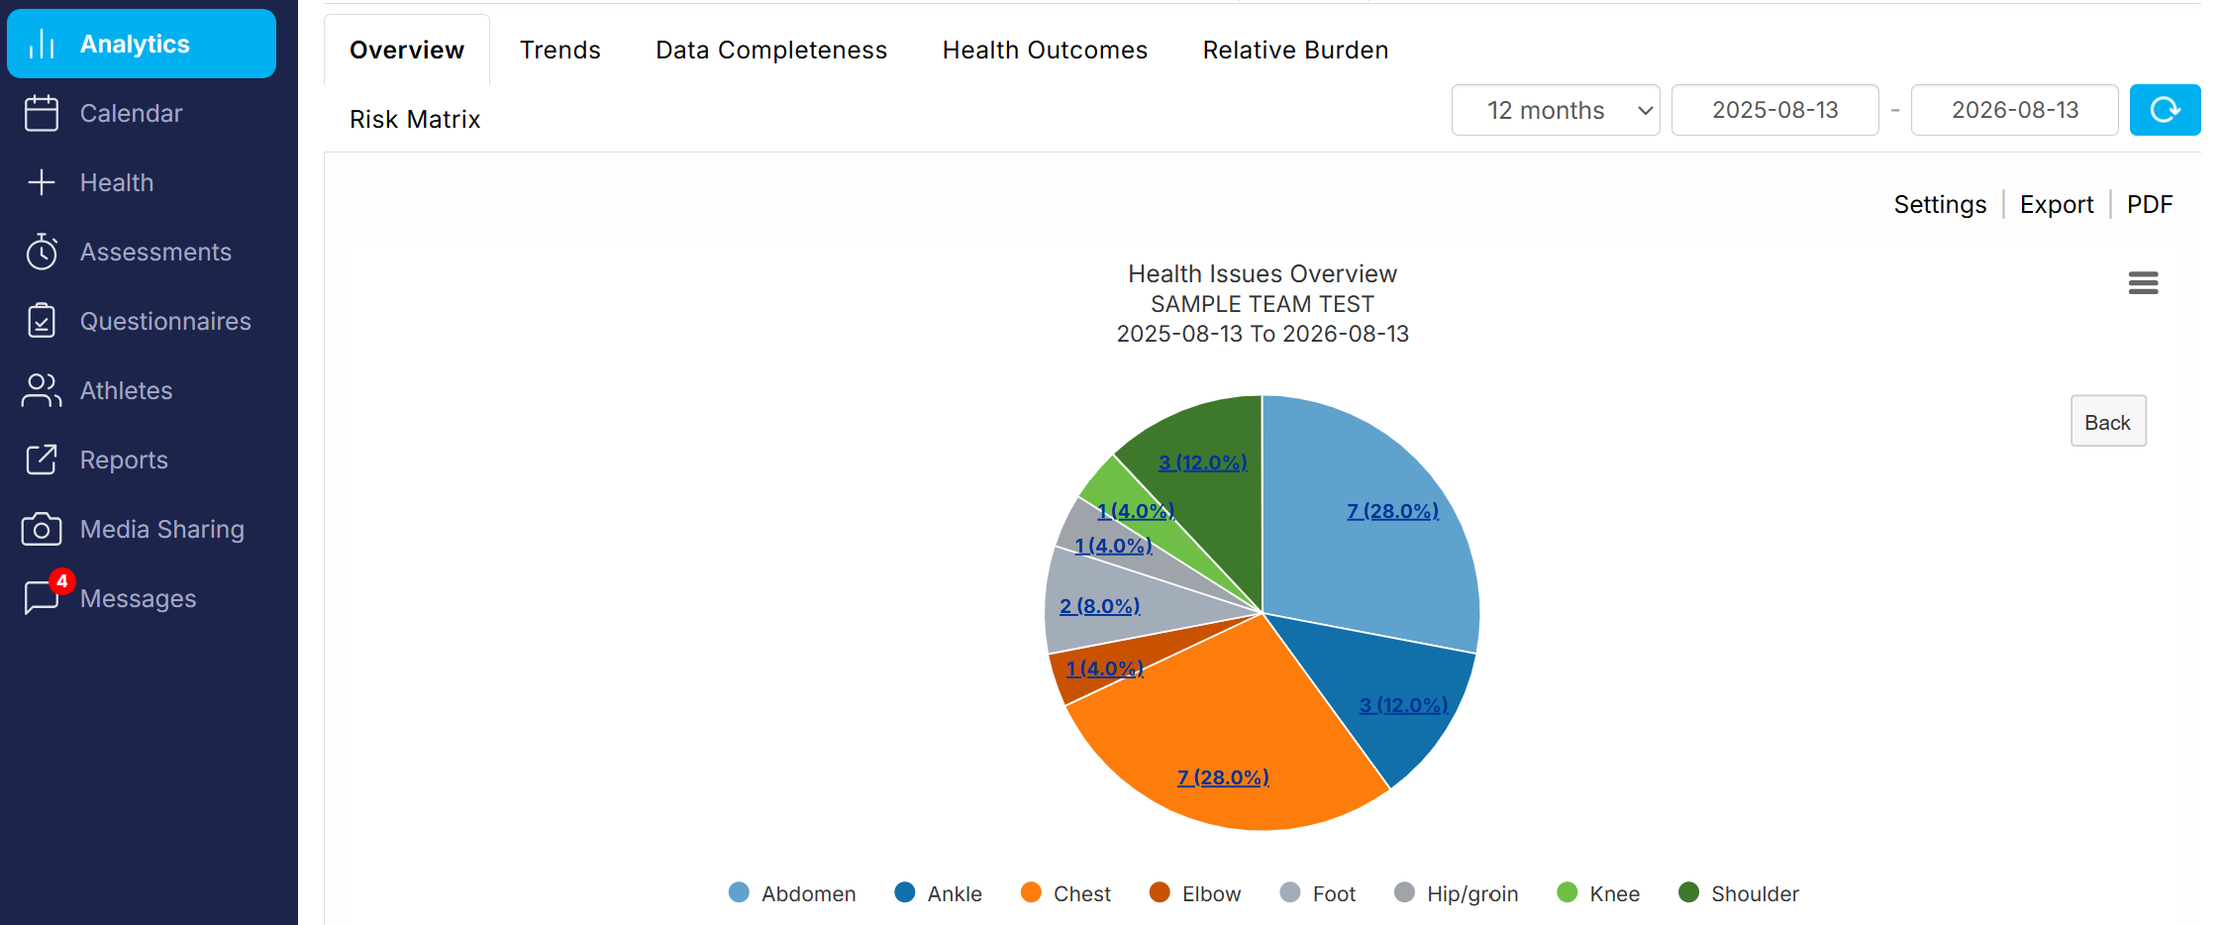The image size is (2226, 925).
Task: Open chart Settings link
Action: click(1940, 204)
